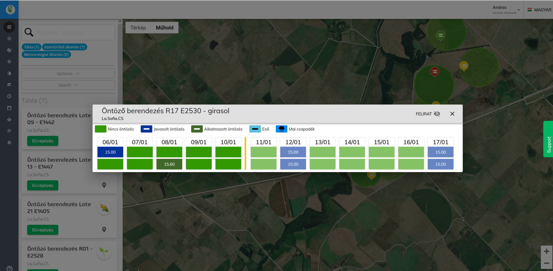Open the calendar icon in the sidebar
Viewport: 553px width, 271px height.
click(x=9, y=108)
